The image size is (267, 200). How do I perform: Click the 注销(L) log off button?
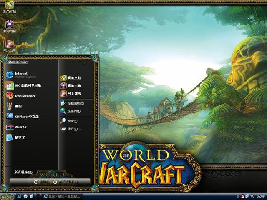point(42,182)
